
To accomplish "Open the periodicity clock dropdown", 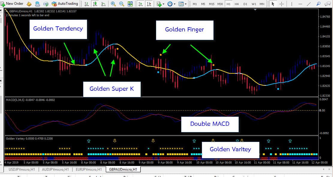I will tap(171, 4).
